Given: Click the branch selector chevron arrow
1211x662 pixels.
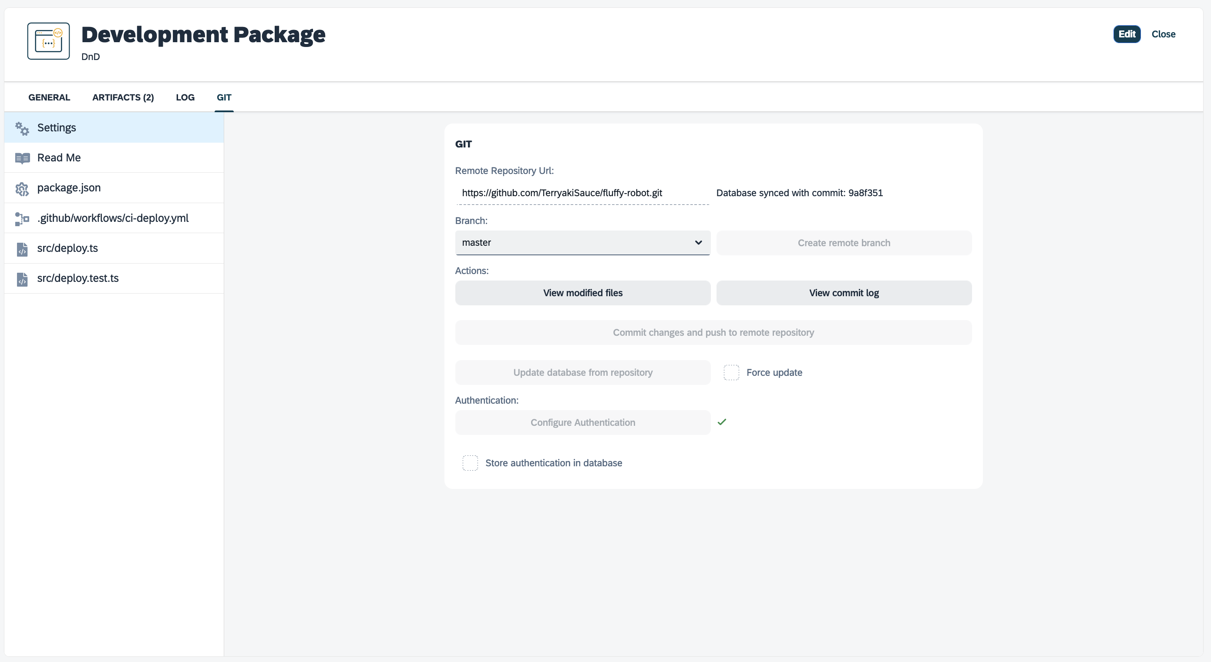Looking at the screenshot, I should coord(699,243).
